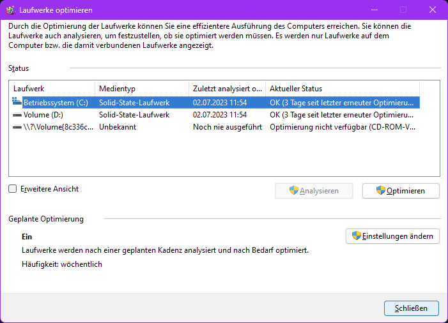
Task: Close the Laufwerke optimieren window
Action: tap(433, 10)
